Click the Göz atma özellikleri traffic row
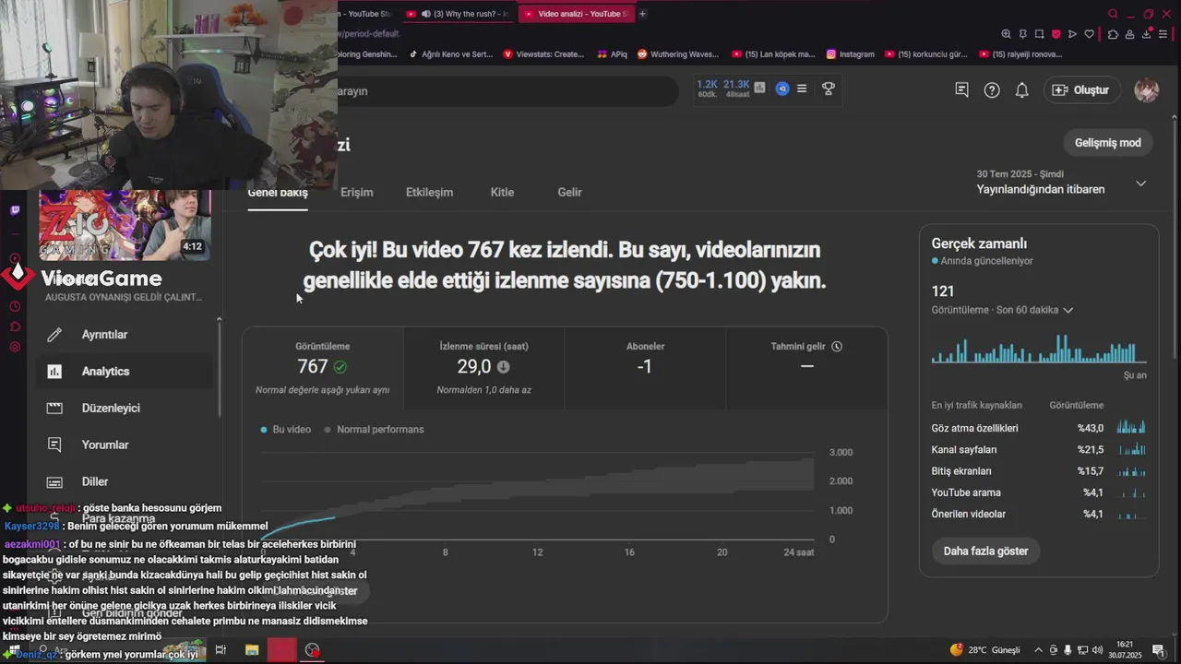 [1039, 428]
